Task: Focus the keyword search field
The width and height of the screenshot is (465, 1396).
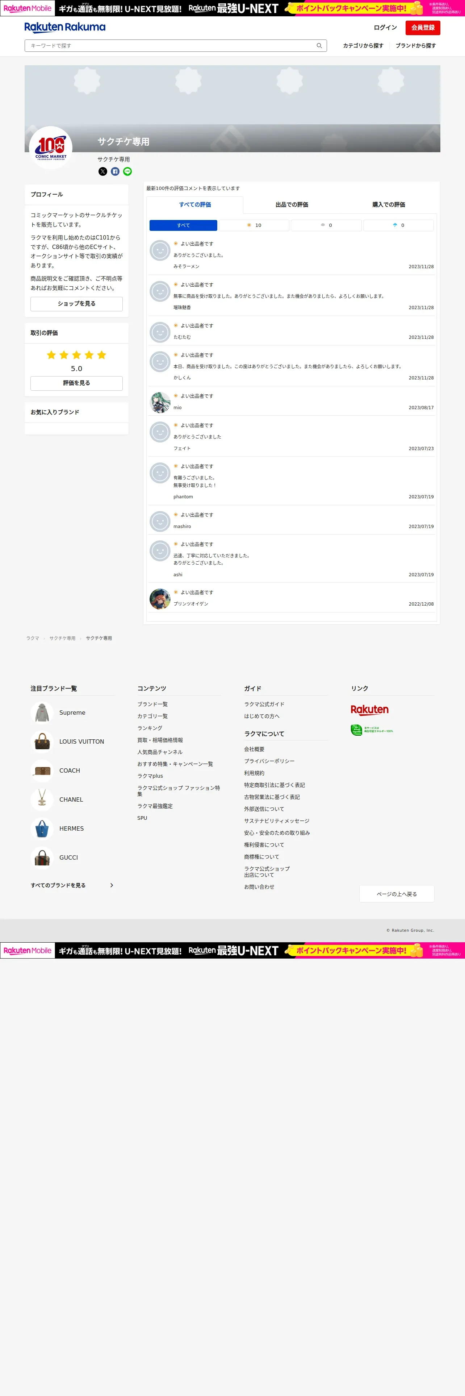Action: tap(175, 46)
